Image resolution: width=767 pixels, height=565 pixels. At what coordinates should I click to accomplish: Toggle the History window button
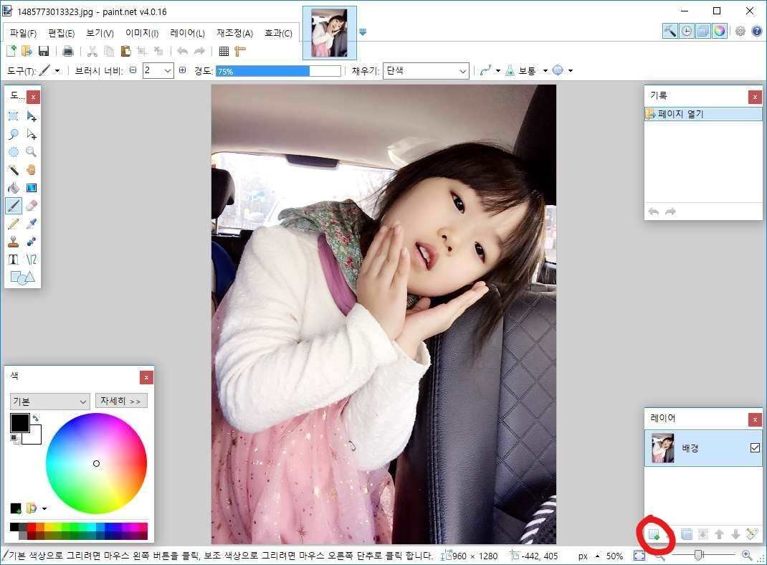[x=687, y=31]
